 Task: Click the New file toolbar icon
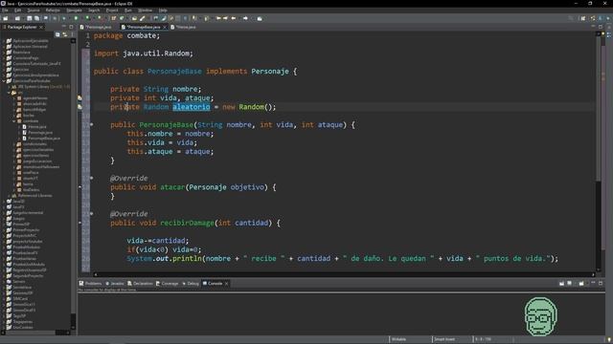6,18
